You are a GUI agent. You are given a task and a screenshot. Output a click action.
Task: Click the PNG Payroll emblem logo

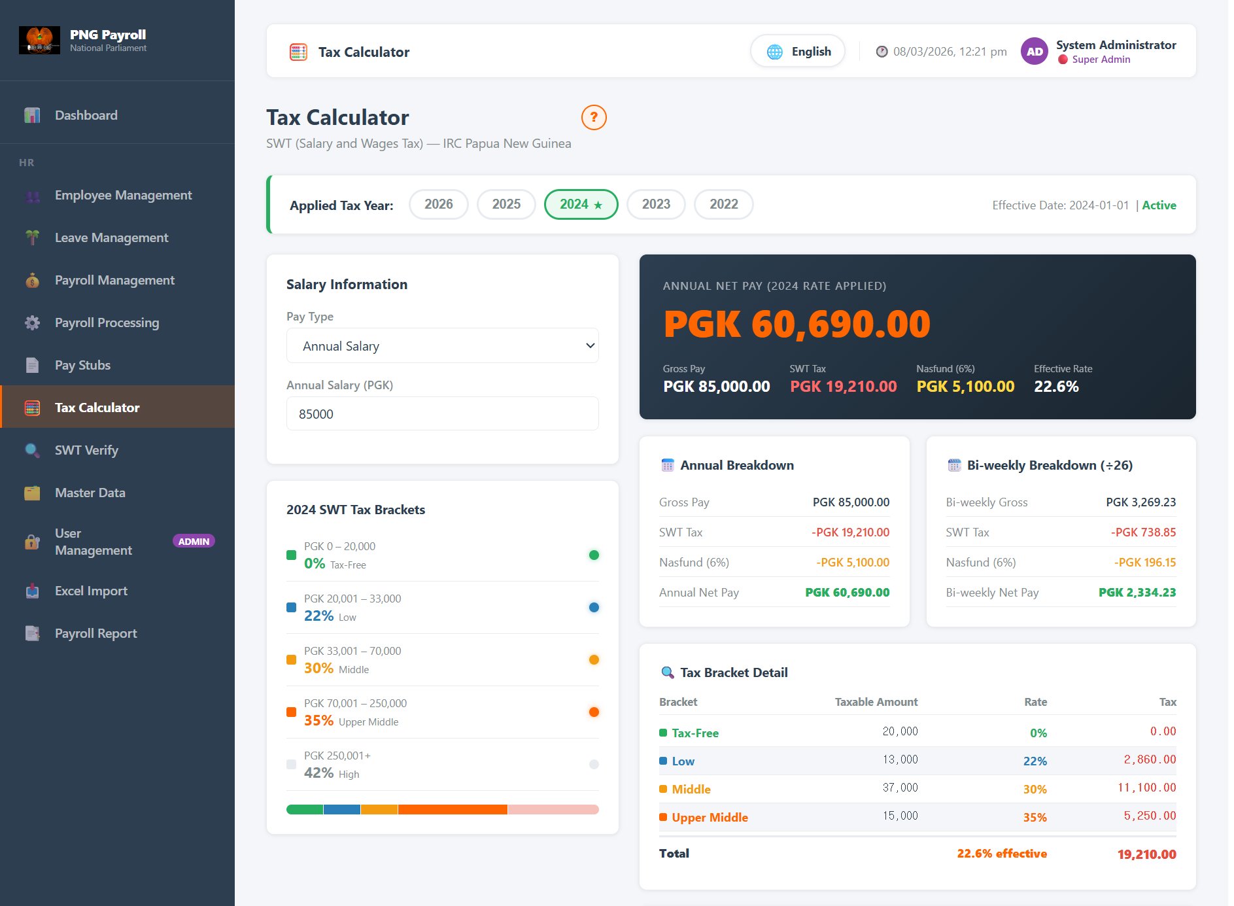[x=39, y=40]
